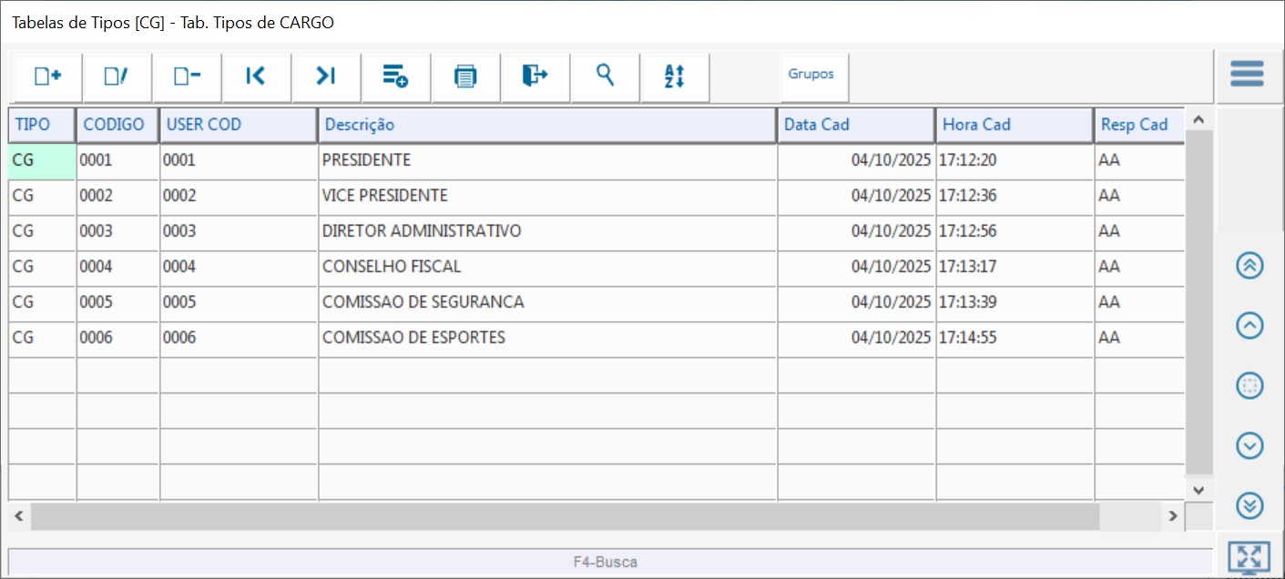The height and width of the screenshot is (579, 1285).
Task: Click the exit door icon
Action: [535, 76]
